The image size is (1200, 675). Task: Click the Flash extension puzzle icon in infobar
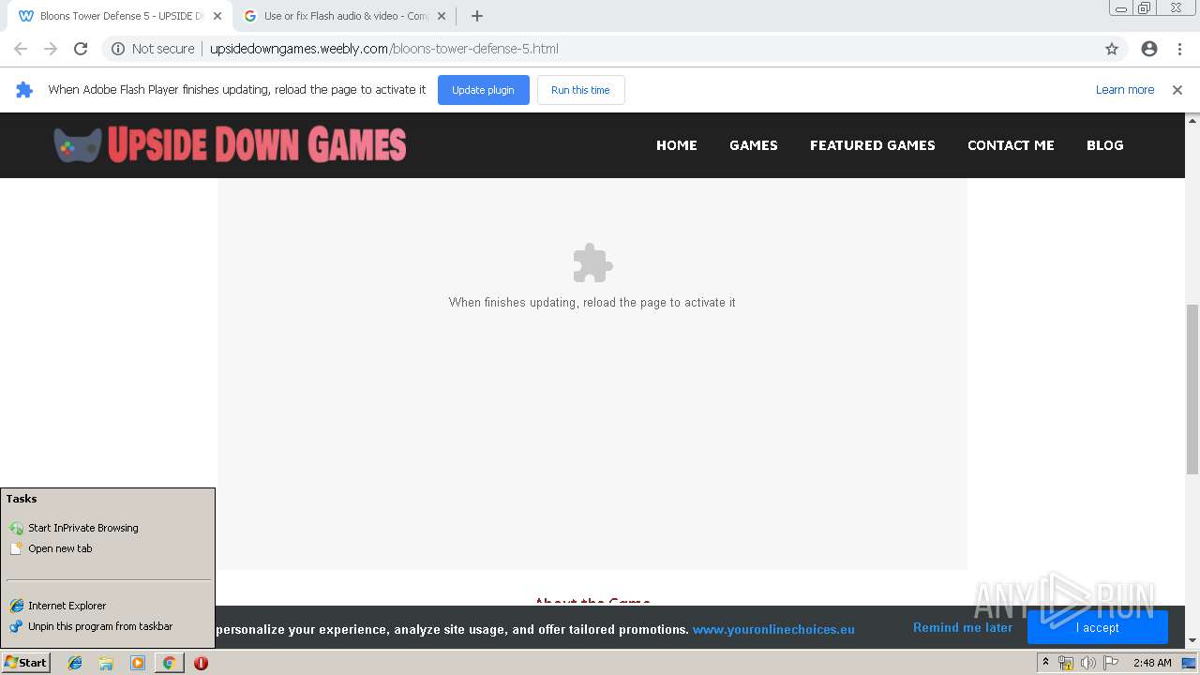pos(24,90)
